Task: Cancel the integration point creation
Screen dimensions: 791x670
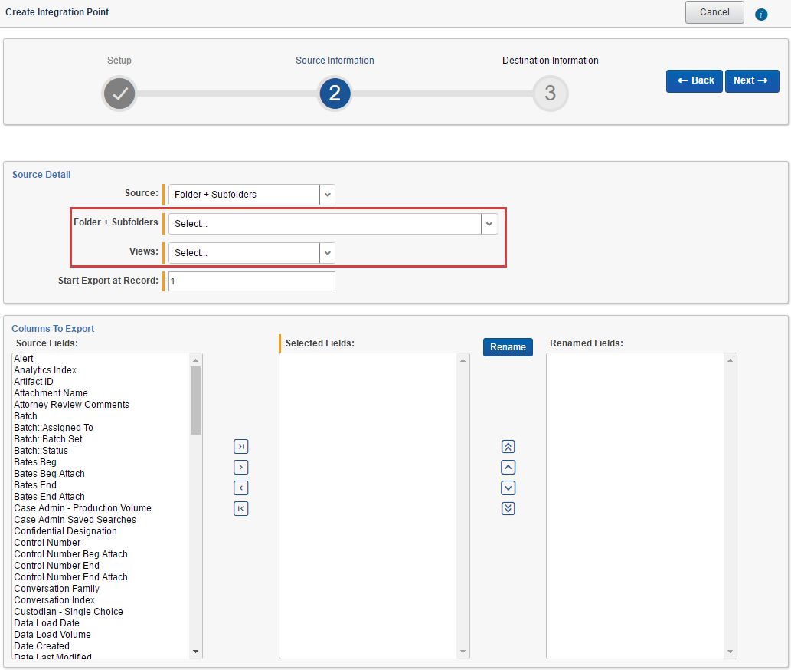Action: tap(714, 12)
